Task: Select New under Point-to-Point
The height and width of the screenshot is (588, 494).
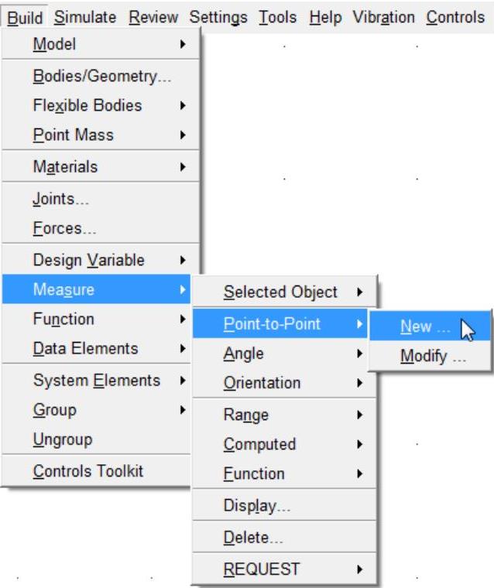Action: pos(425,326)
